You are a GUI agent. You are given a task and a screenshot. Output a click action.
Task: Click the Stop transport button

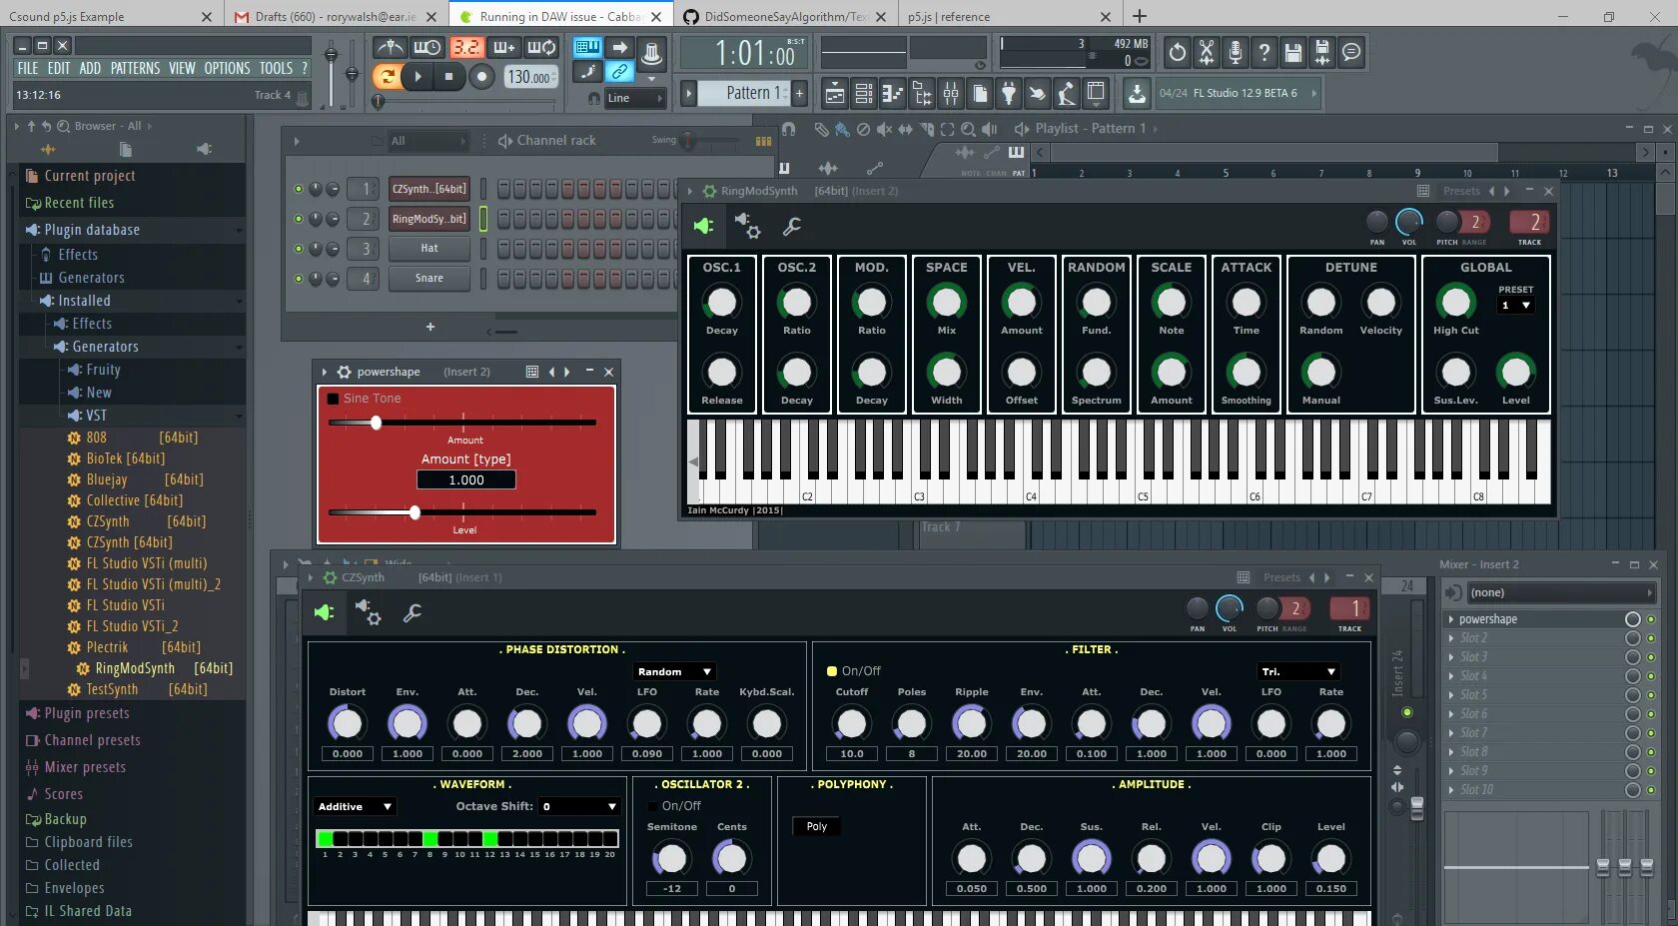click(x=449, y=76)
